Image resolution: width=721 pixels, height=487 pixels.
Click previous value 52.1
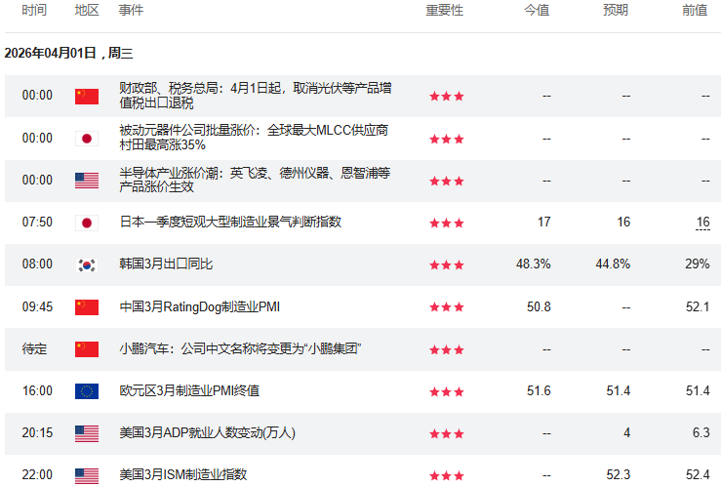(698, 306)
